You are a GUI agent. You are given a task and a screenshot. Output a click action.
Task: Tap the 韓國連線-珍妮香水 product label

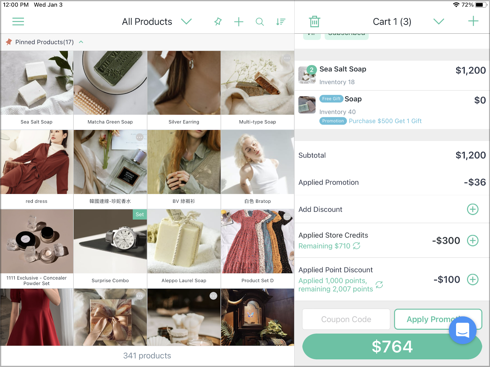click(110, 201)
